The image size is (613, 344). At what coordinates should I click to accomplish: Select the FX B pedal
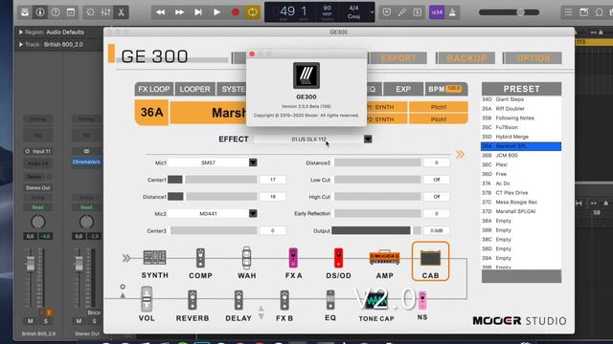coord(284,299)
